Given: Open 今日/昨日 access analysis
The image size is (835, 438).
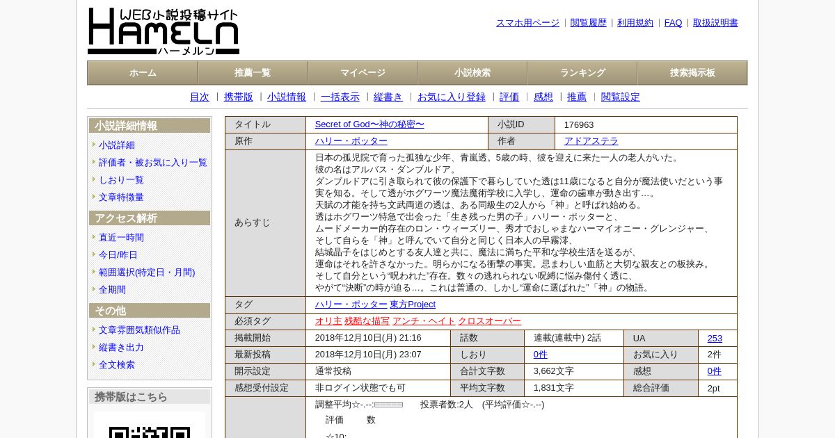Looking at the screenshot, I should 118,255.
